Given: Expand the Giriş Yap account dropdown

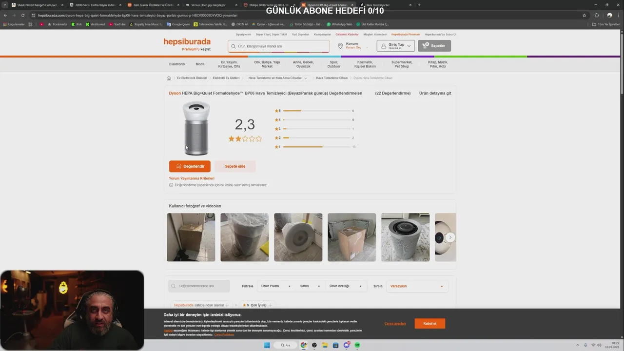Looking at the screenshot, I should [x=396, y=46].
